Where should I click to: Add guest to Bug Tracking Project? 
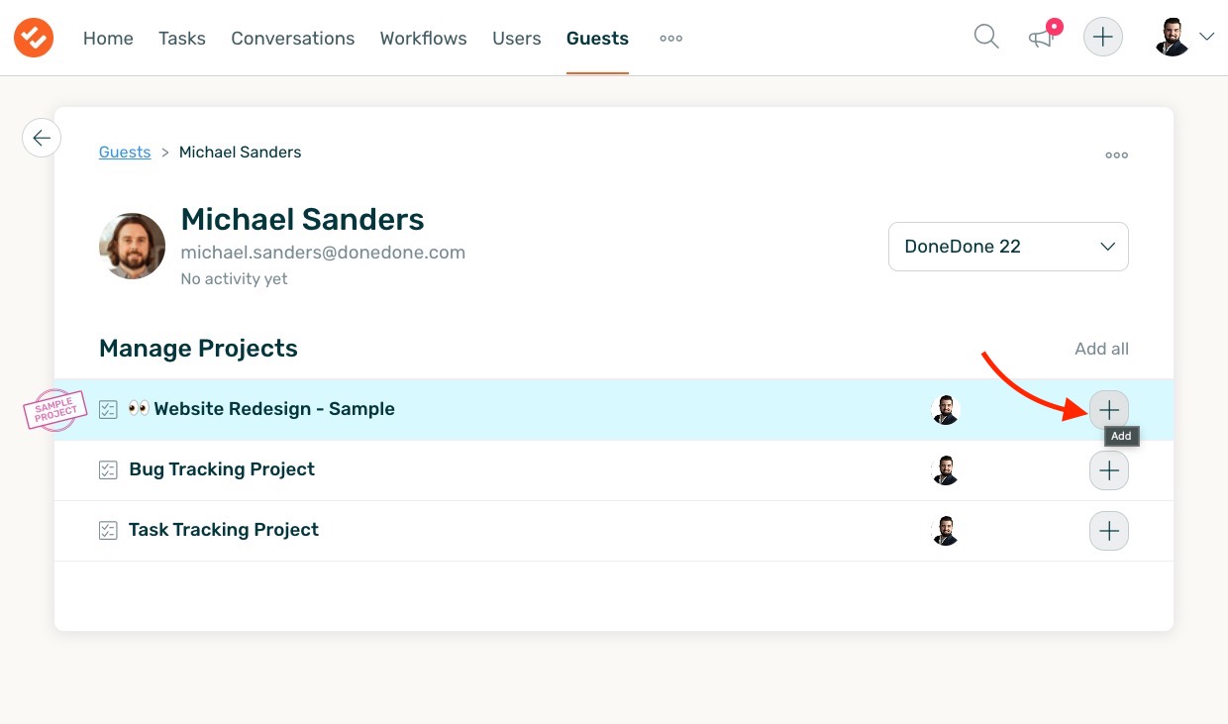[1109, 470]
